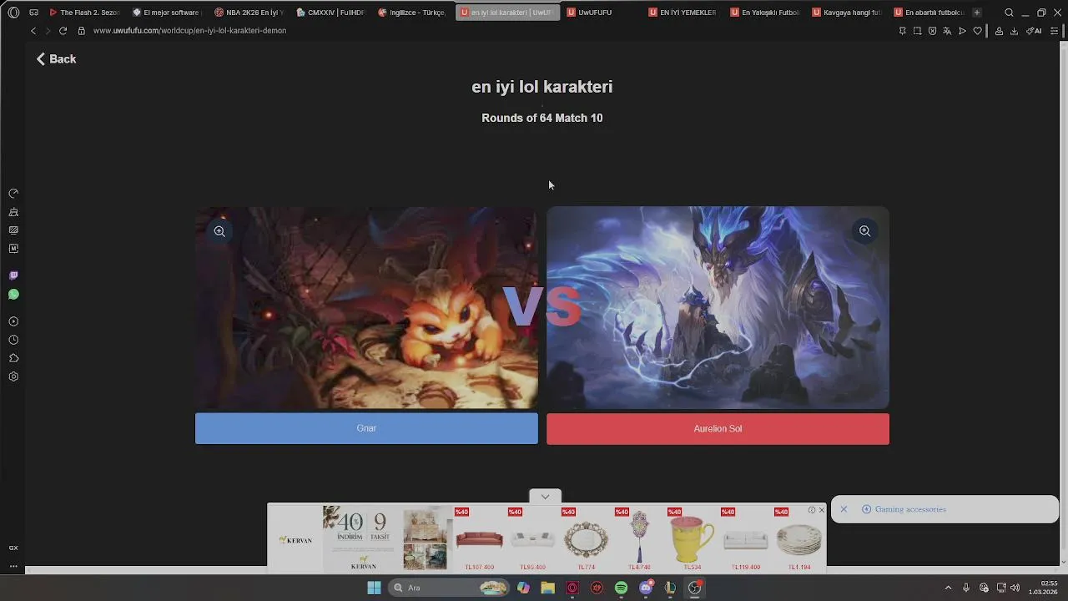Switch to EN İYİ YEMEKLER tab
The image size is (1068, 601).
point(683,13)
